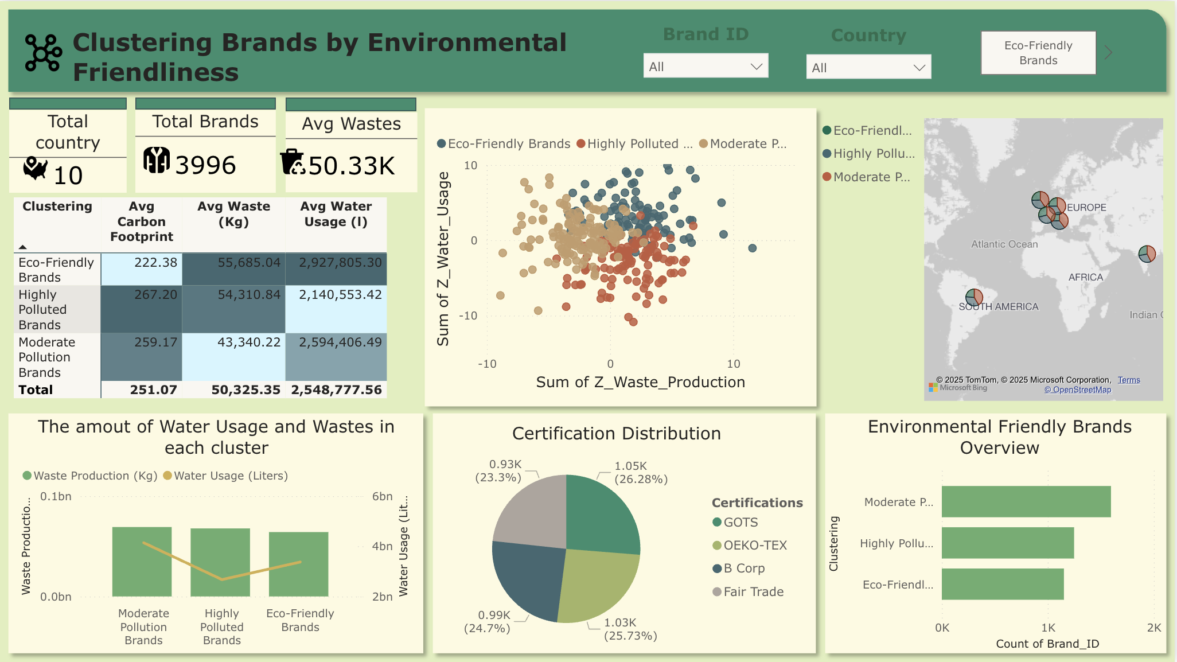Click the Eco-Friendly Brands button
1177x662 pixels.
pos(1038,53)
